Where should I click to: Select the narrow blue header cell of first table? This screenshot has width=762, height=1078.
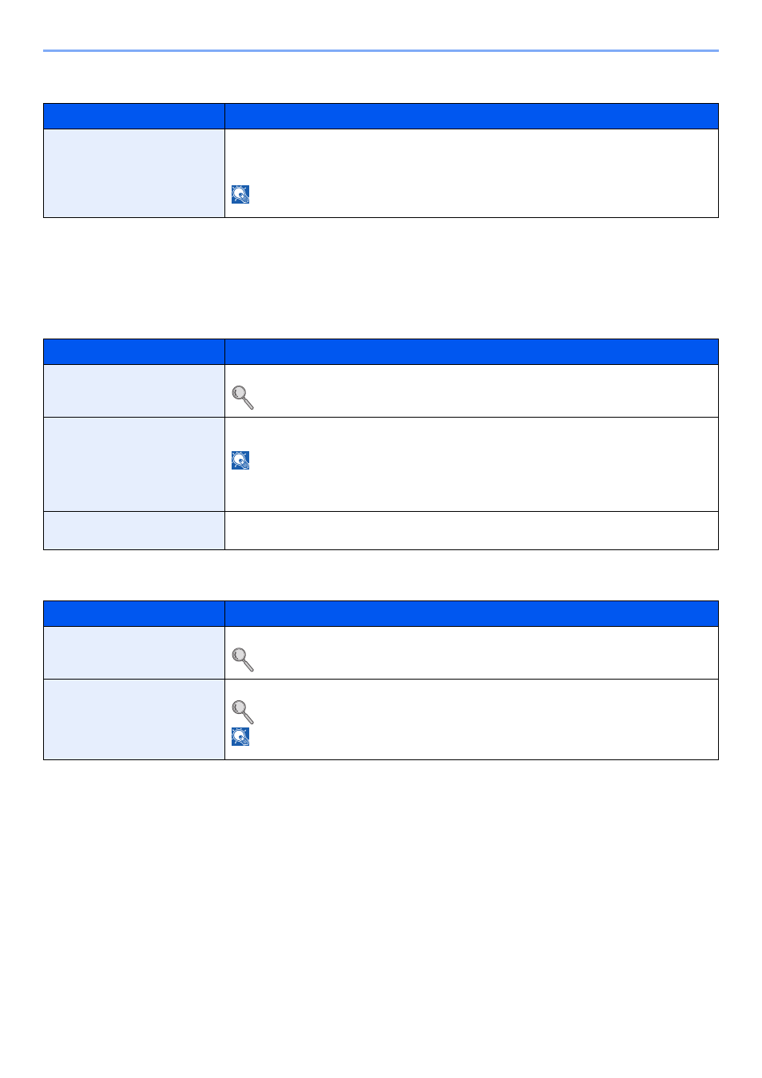(x=134, y=117)
